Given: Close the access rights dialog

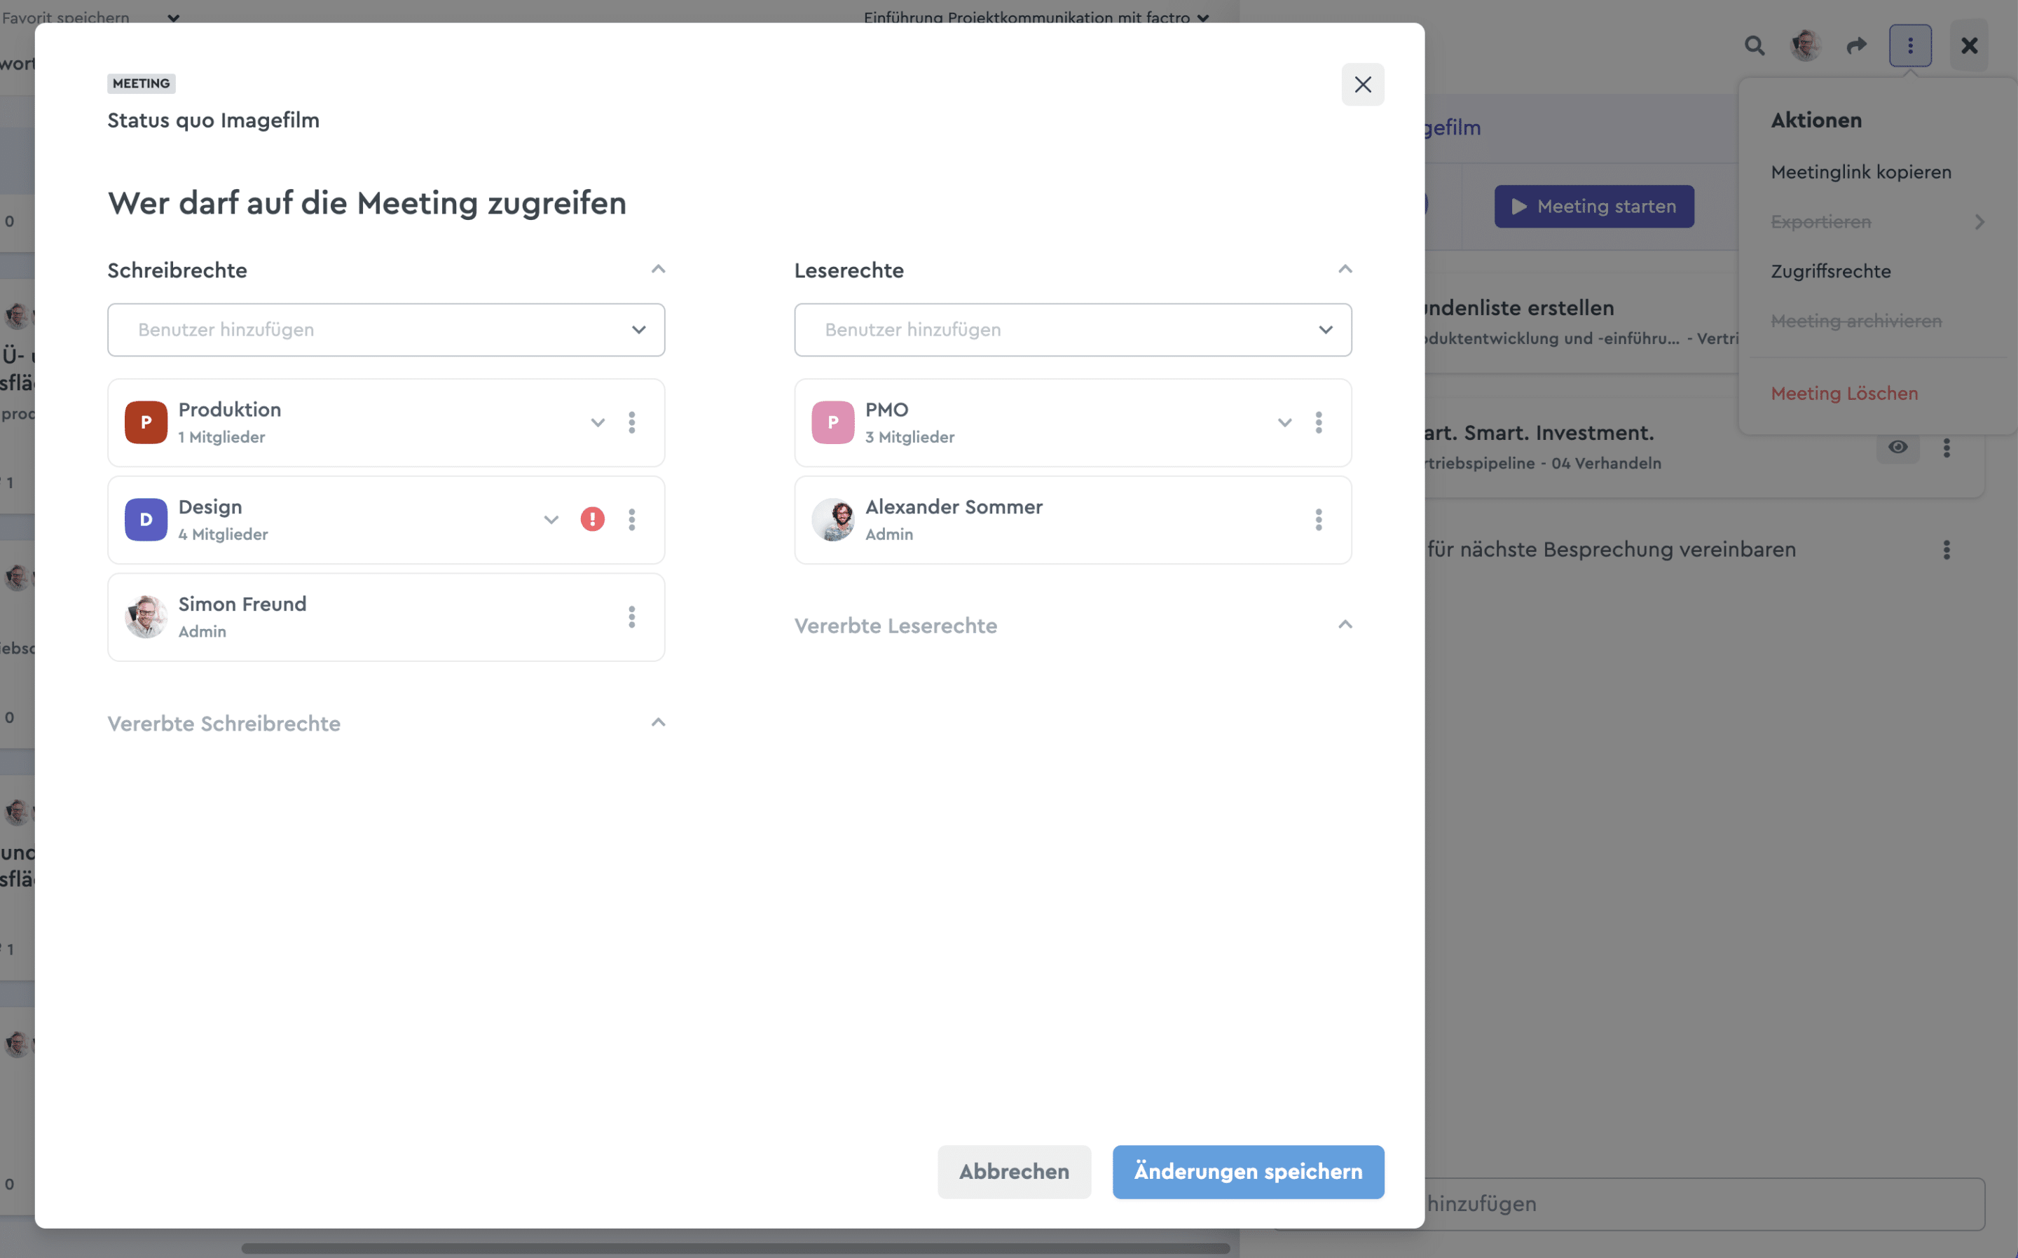Looking at the screenshot, I should [x=1362, y=84].
